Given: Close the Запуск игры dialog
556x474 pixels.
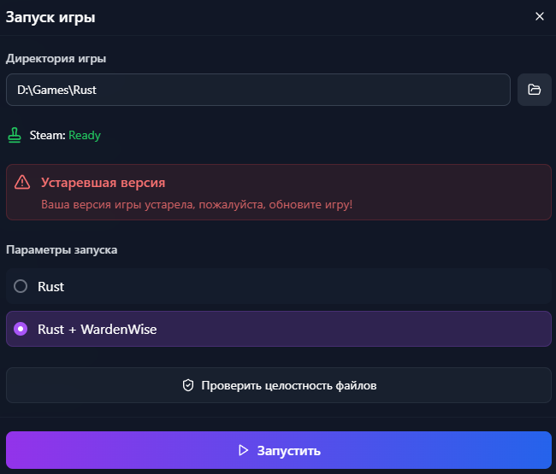Looking at the screenshot, I should click(x=540, y=16).
